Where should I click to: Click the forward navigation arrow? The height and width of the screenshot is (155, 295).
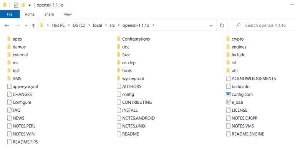point(18,26)
